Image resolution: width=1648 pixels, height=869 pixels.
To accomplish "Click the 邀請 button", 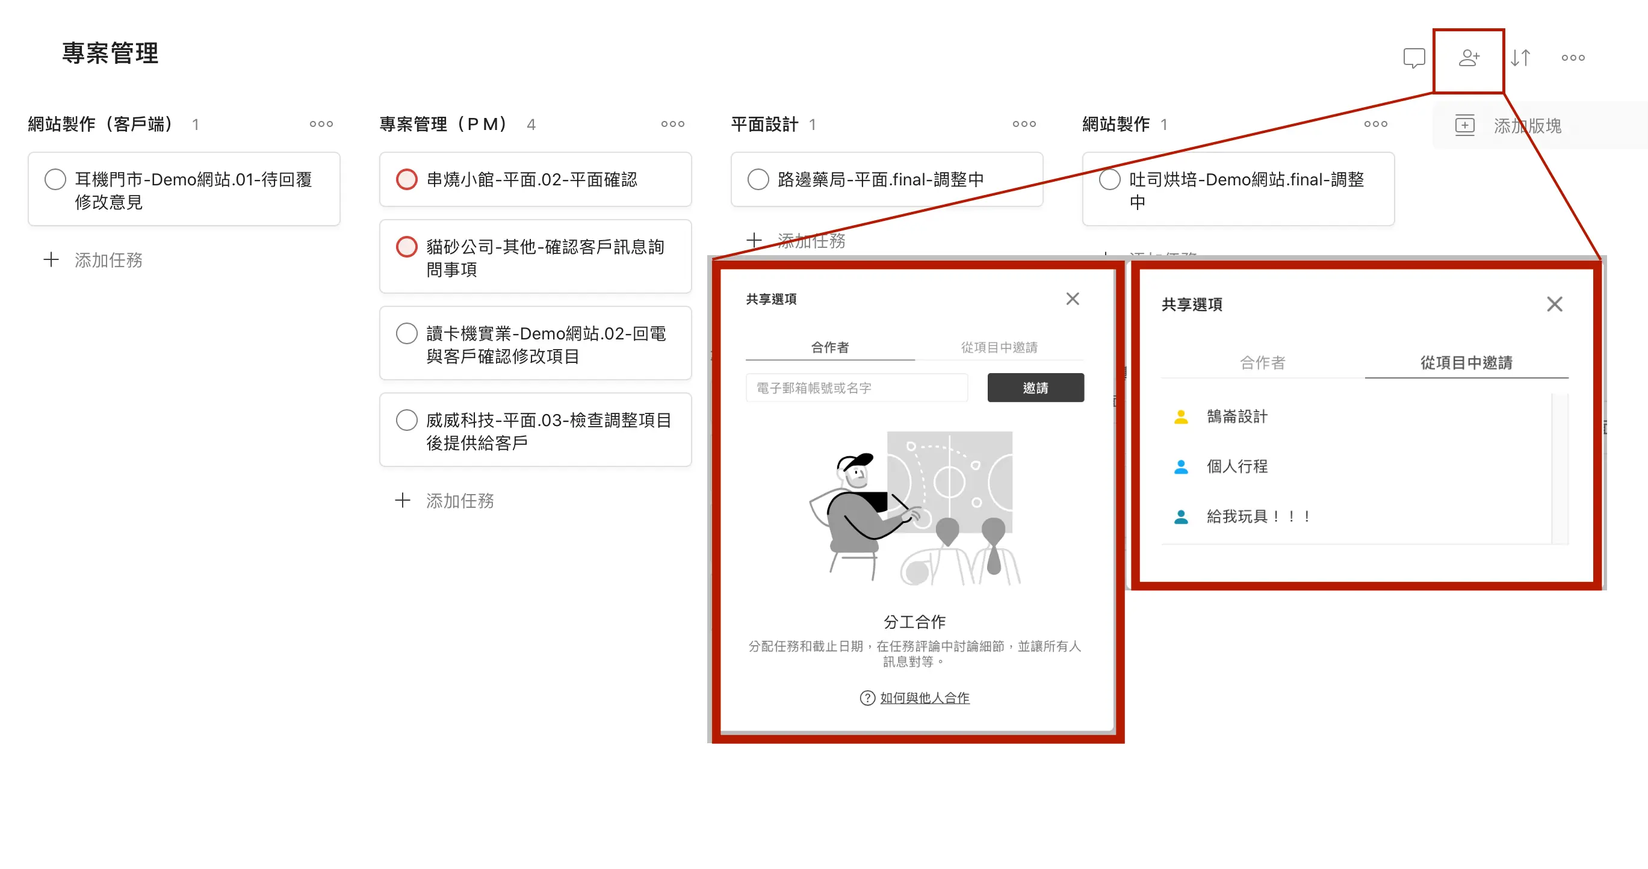I will 1035,388.
